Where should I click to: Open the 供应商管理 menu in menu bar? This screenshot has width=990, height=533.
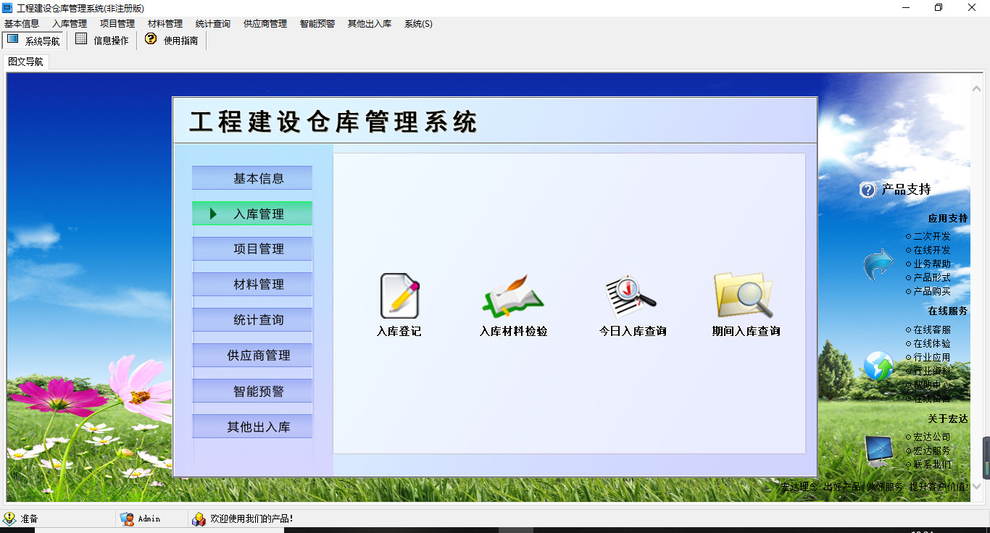(265, 24)
